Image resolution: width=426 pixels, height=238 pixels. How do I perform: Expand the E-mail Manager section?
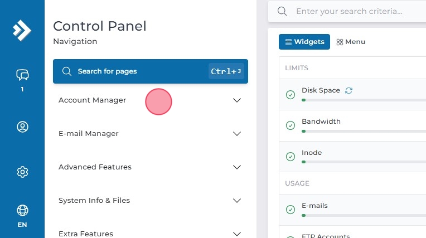(x=237, y=134)
